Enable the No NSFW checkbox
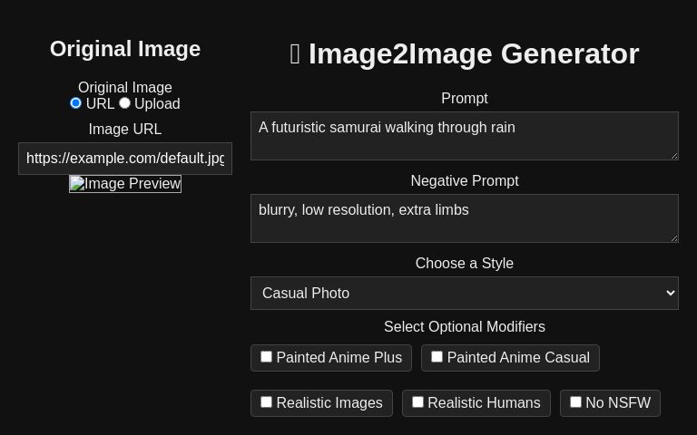697x435 pixels. 576,402
